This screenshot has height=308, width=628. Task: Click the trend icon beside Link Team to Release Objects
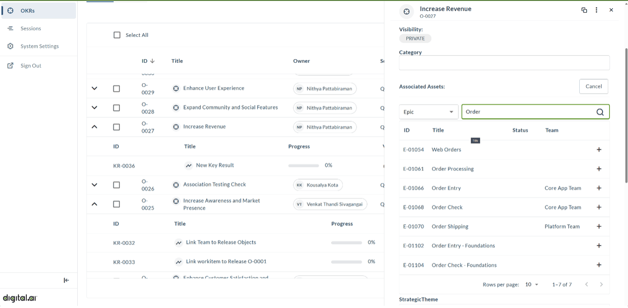179,243
